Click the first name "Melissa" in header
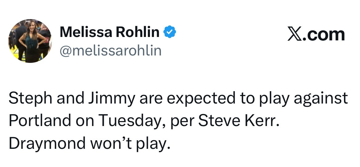Image resolution: width=360 pixels, height=167 pixels. point(86,32)
